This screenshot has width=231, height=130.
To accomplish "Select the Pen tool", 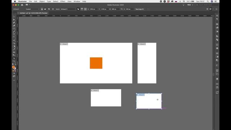I will pyautogui.click(x=14, y=23).
